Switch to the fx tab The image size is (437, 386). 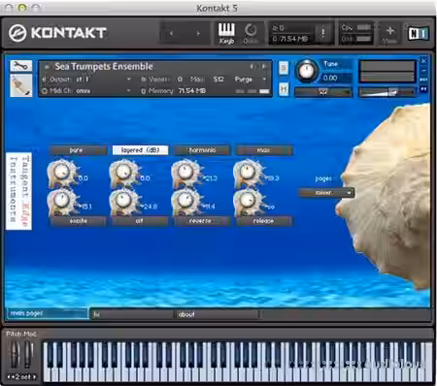click(132, 314)
